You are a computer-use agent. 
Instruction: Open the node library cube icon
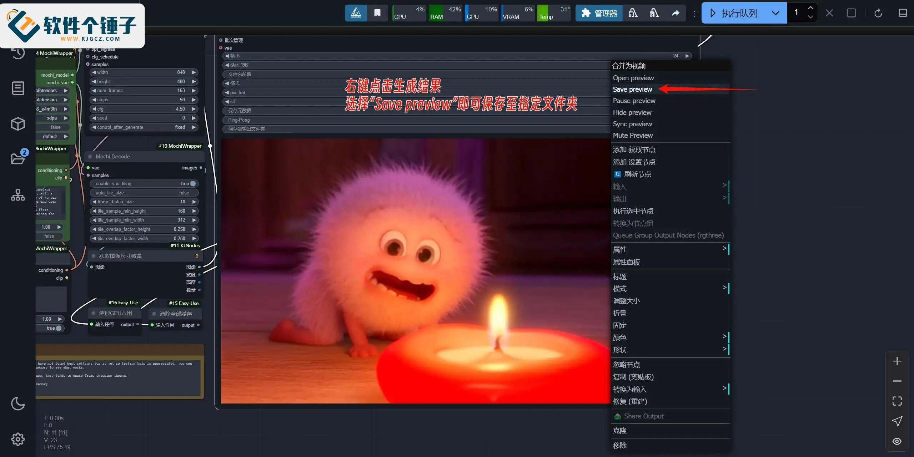tap(18, 124)
